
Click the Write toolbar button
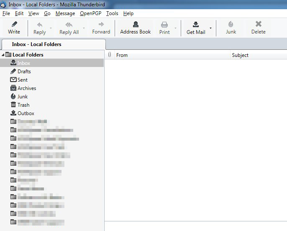[14, 28]
